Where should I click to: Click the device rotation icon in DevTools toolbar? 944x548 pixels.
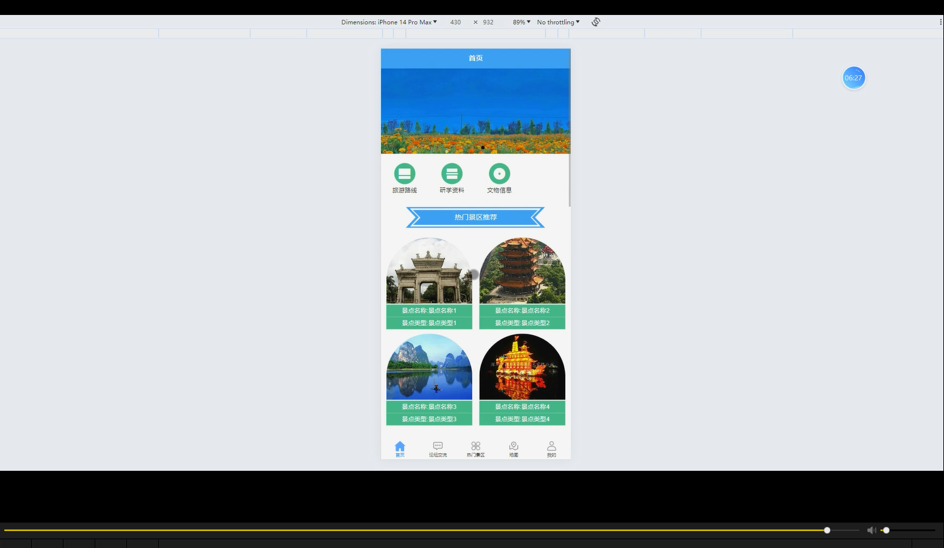click(x=595, y=22)
